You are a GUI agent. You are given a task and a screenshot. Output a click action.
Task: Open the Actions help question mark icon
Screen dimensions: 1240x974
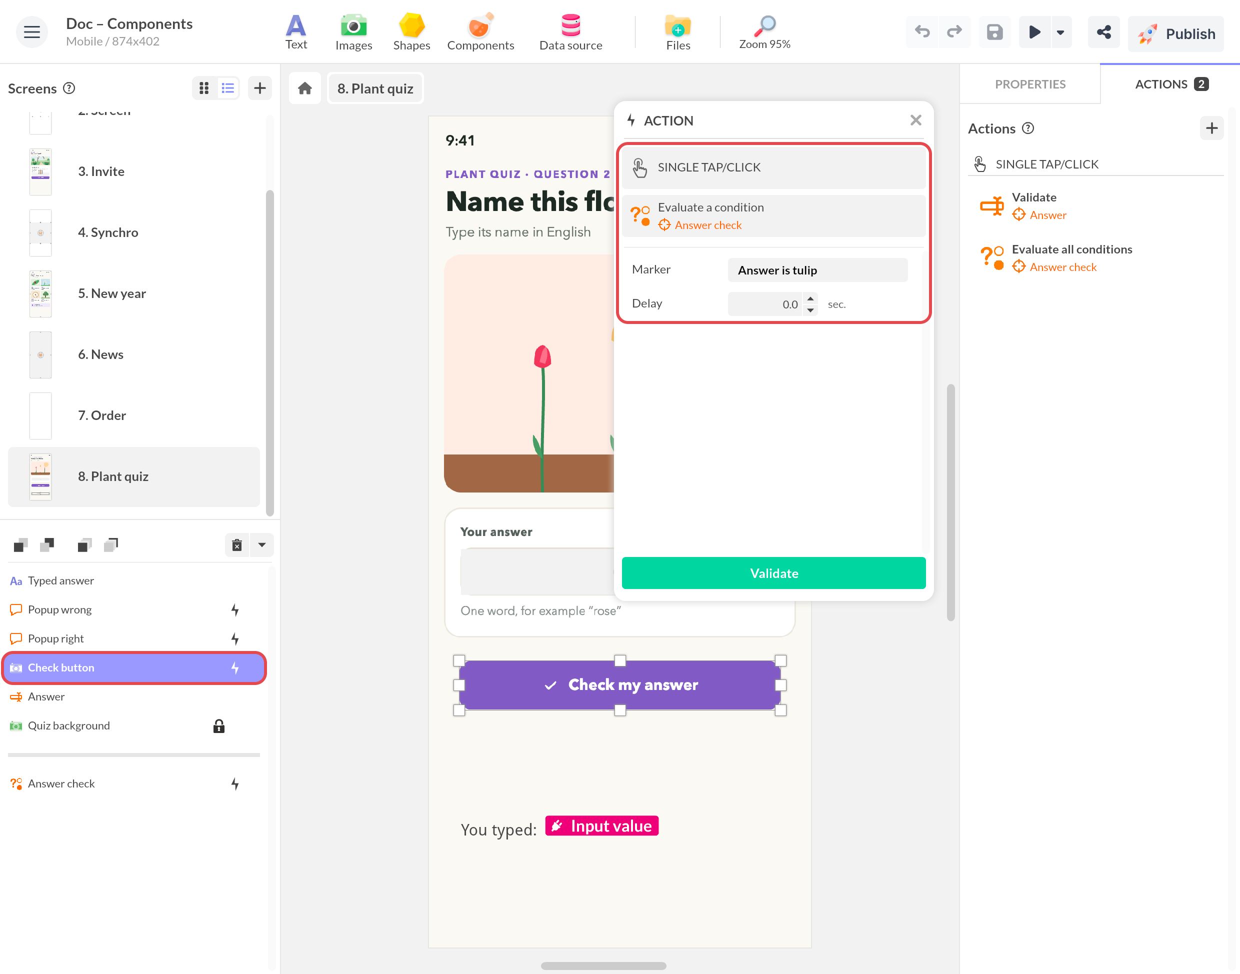[1028, 128]
